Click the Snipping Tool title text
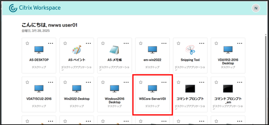The image size is (269, 125). (x=190, y=60)
